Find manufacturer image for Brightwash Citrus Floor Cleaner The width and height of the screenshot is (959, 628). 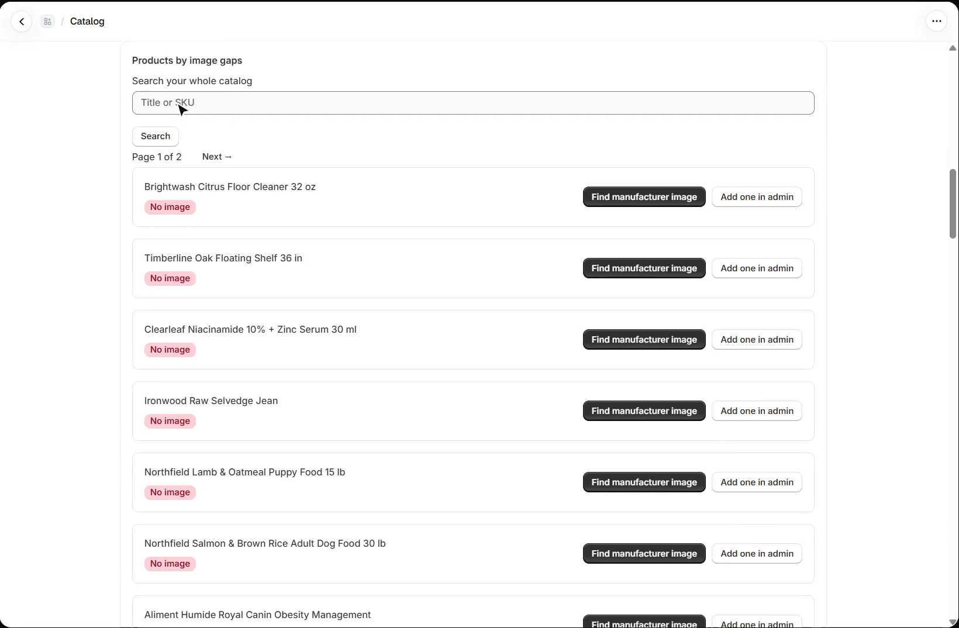coord(644,197)
